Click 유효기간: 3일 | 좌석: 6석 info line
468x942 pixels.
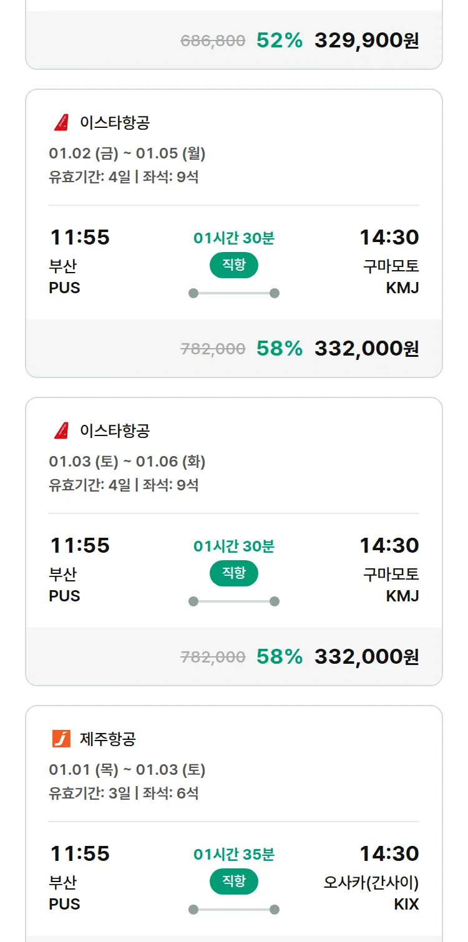click(124, 794)
